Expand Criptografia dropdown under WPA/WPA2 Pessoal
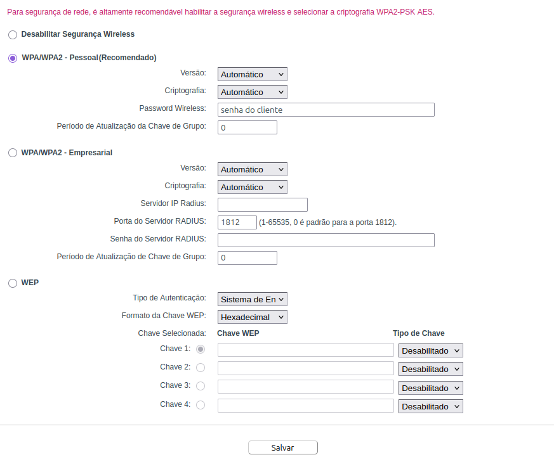 pos(252,92)
